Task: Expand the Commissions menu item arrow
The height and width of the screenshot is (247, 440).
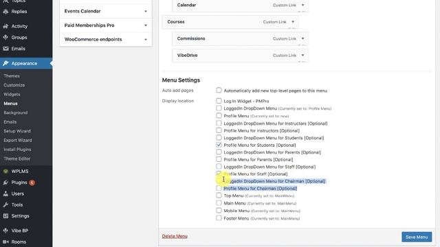Action: (302, 38)
